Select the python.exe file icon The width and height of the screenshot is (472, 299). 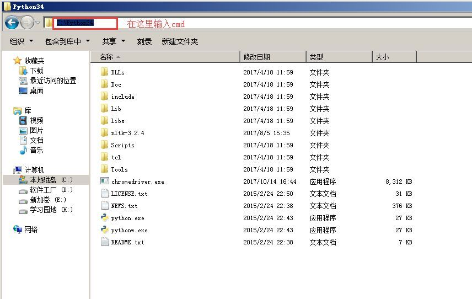tap(104, 218)
